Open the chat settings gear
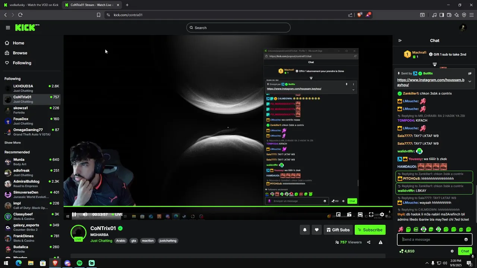Viewport: 477px width, 268px height. [x=452, y=251]
